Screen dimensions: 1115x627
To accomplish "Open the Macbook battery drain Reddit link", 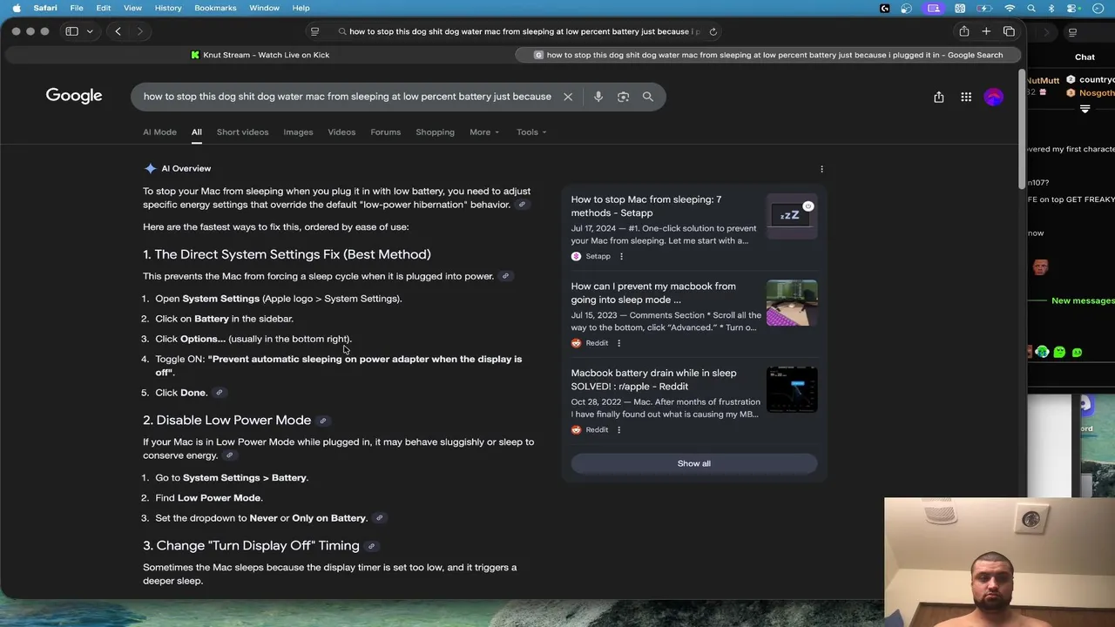I will (653, 380).
